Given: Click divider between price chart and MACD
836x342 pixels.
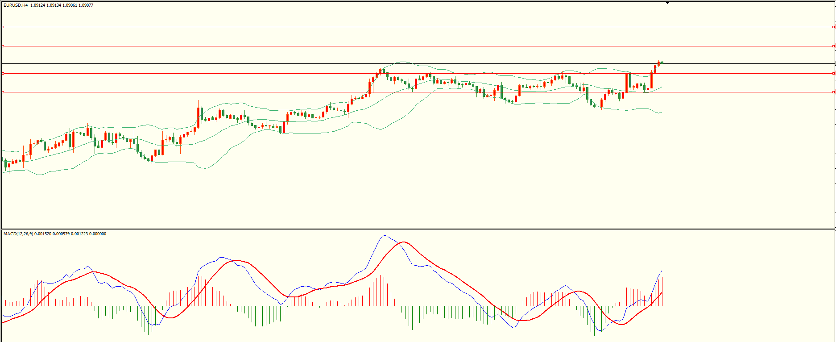Looking at the screenshot, I should click(x=418, y=229).
